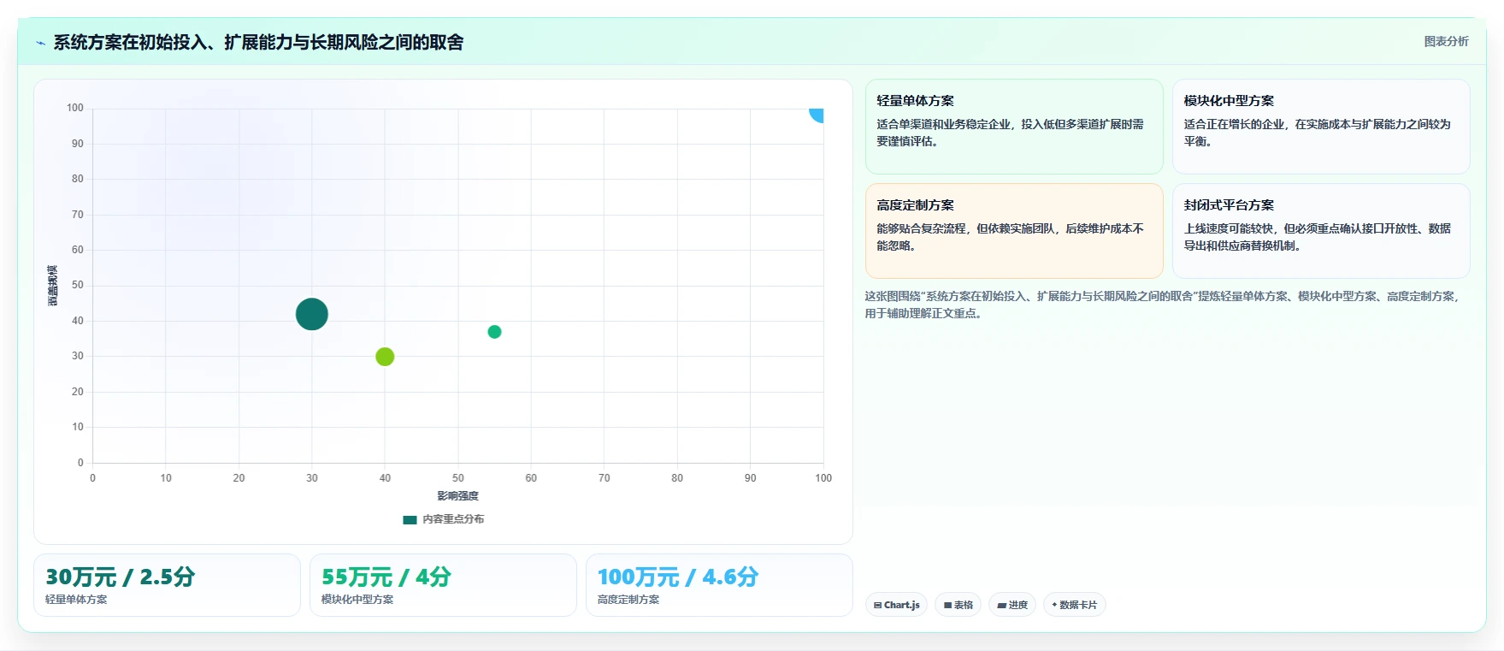This screenshot has height=651, width=1504.
Task: Click the header icon beside the title
Action: tap(40, 43)
